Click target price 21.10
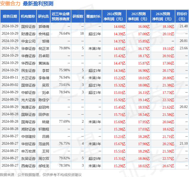189x177 pixels. (x=184, y=143)
